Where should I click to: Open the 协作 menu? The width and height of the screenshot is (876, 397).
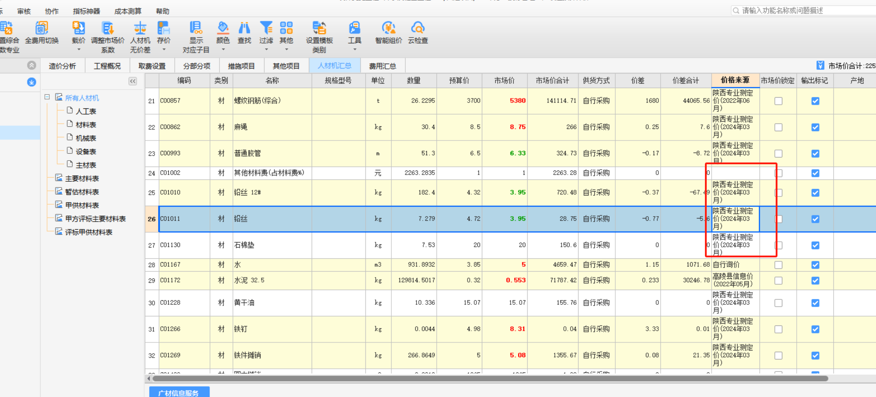coord(52,11)
